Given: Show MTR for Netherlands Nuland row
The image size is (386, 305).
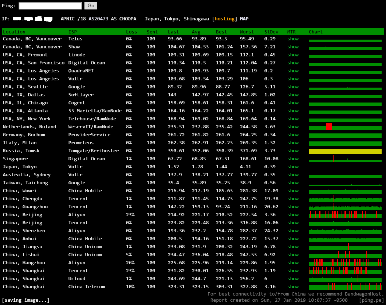Looking at the screenshot, I should coord(293,127).
